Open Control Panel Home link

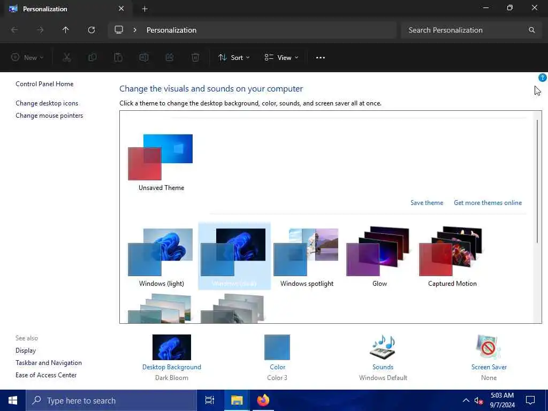pyautogui.click(x=44, y=84)
